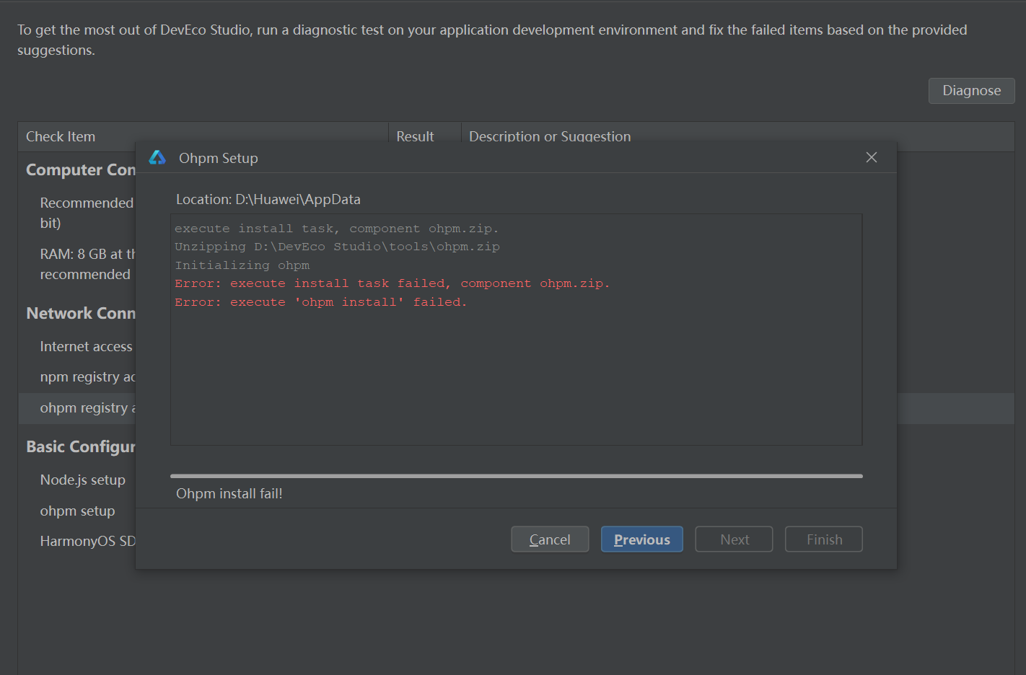The height and width of the screenshot is (675, 1026).
Task: Select the Result column header
Action: [x=415, y=136]
